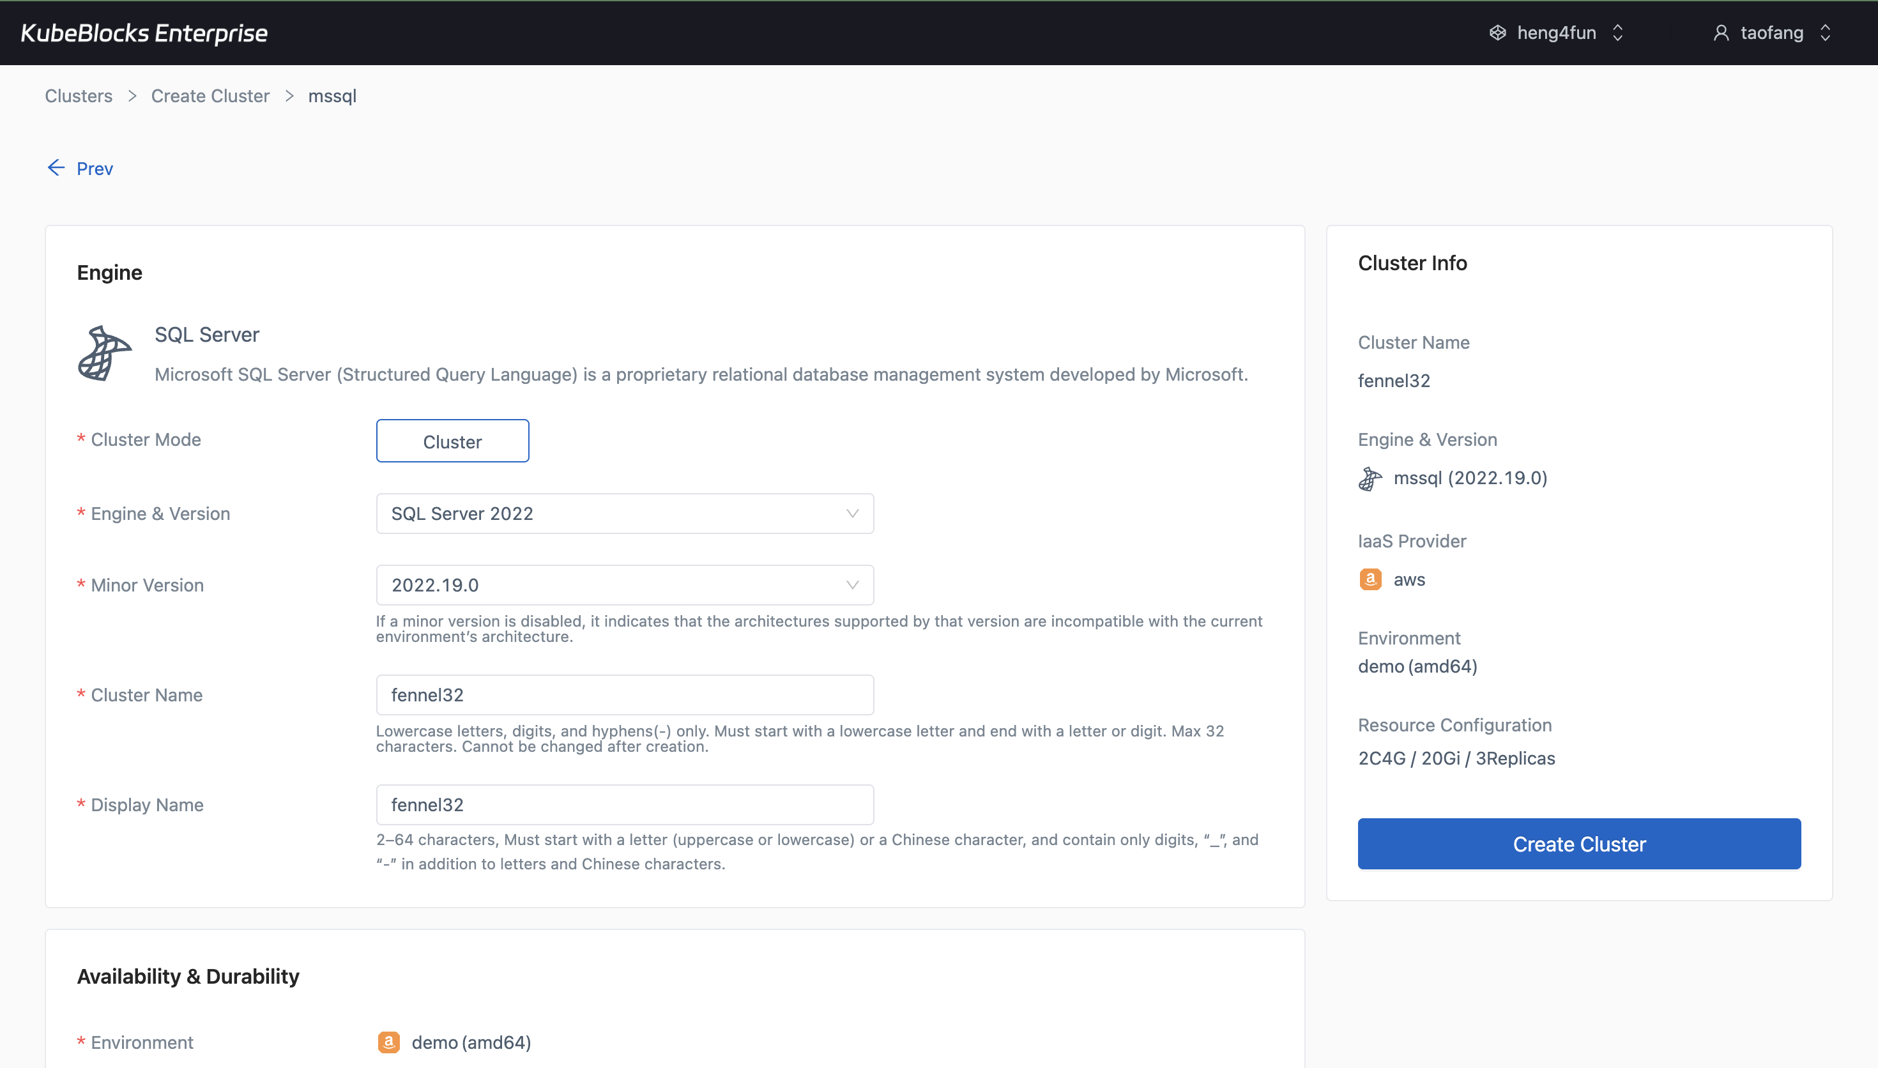The height and width of the screenshot is (1068, 1878).
Task: Select the Cluster mode option
Action: point(452,441)
